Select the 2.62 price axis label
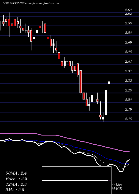The image size is (139, 194). pyautogui.click(x=128, y=14)
